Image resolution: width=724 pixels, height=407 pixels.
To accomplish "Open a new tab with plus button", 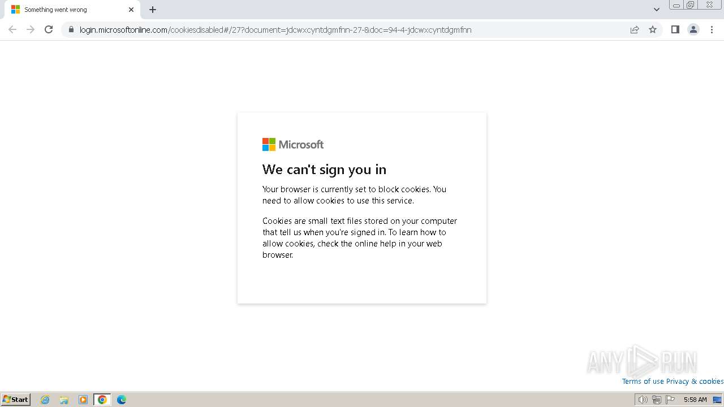I will [153, 10].
